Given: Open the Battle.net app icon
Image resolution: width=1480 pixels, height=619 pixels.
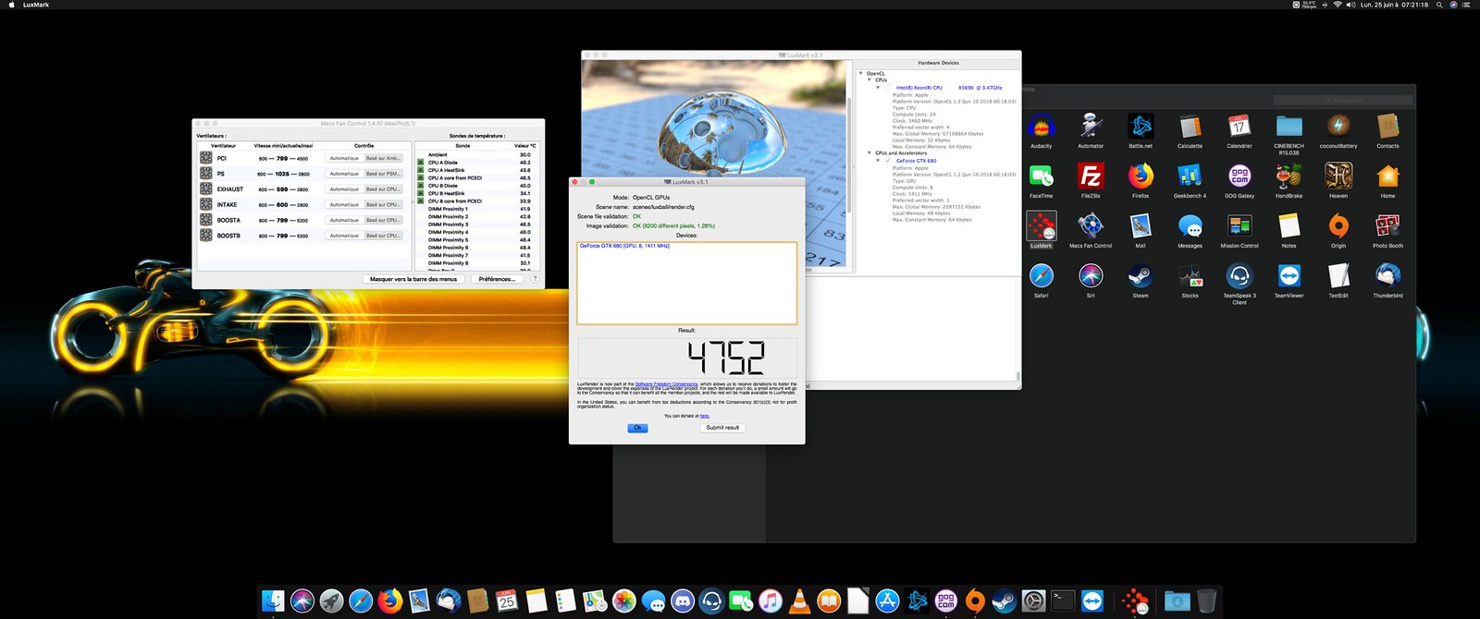Looking at the screenshot, I should click(x=1141, y=127).
